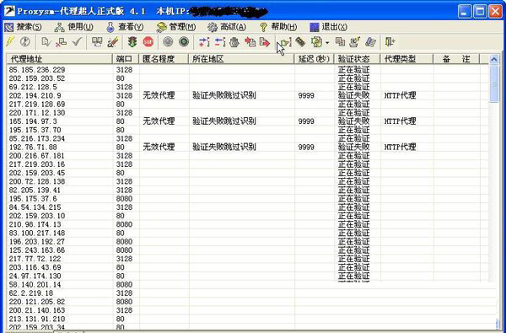This screenshot has width=506, height=333.
Task: Select proxy row 195.175.37.6
Action: 248,199
